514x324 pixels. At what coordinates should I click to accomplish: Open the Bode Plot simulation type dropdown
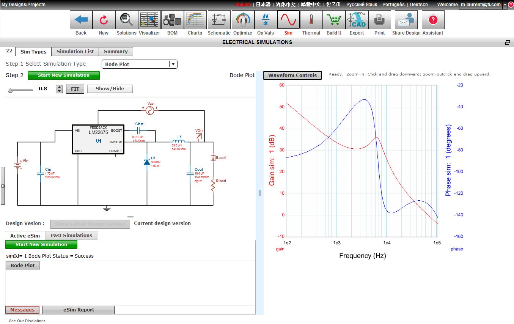coord(140,64)
